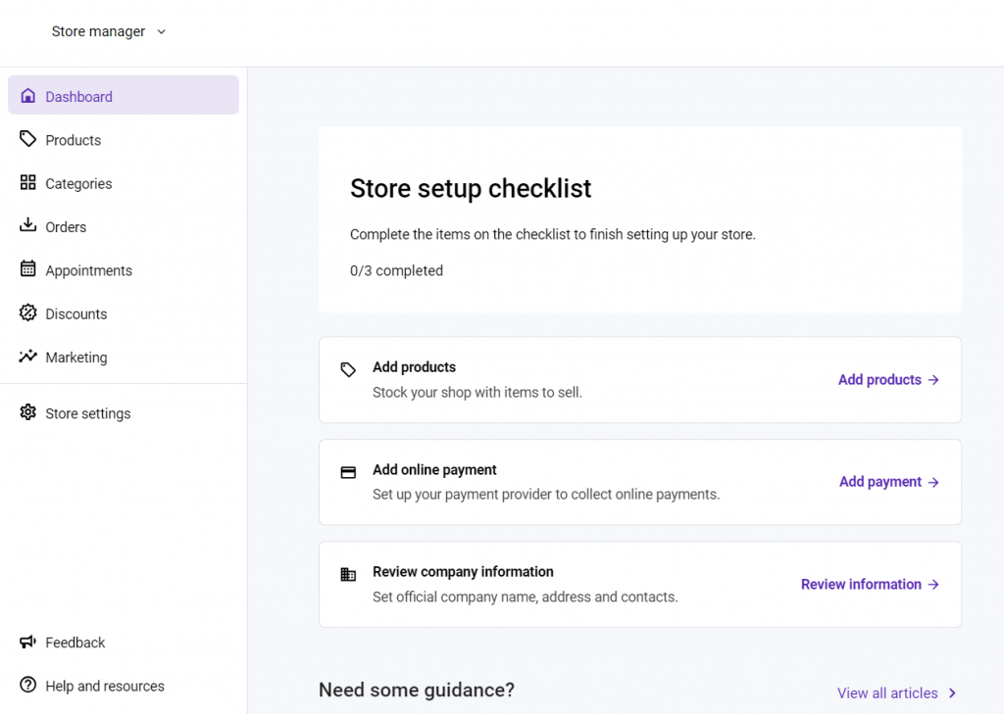This screenshot has height=714, width=1004.
Task: Follow the Review information link
Action: click(870, 585)
